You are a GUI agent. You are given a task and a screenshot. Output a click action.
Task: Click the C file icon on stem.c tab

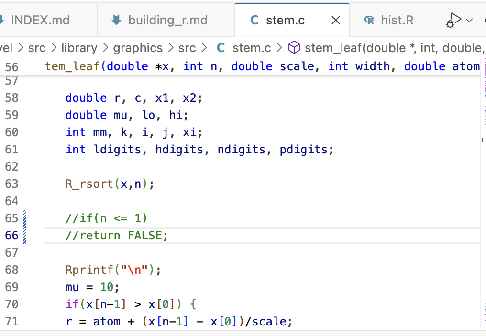coord(254,20)
